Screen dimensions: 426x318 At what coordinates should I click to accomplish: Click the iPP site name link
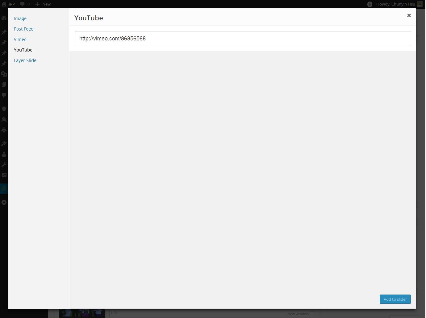tap(12, 4)
